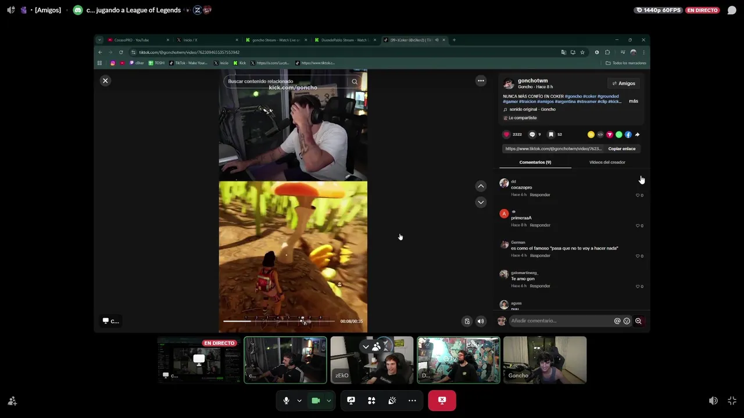The image size is (744, 418).
Task: Click the embed code share icon
Action: pos(600,135)
